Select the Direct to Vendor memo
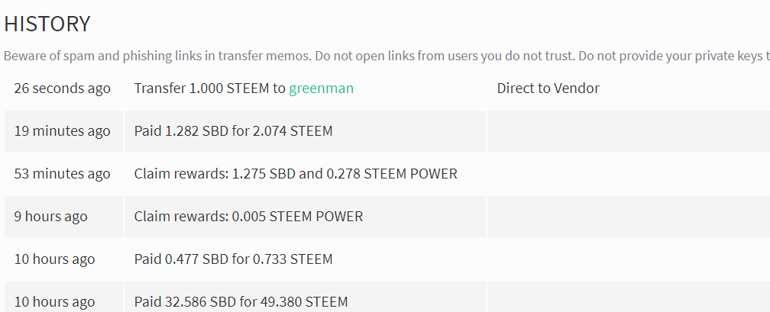Screen dimensions: 770x312 point(548,88)
